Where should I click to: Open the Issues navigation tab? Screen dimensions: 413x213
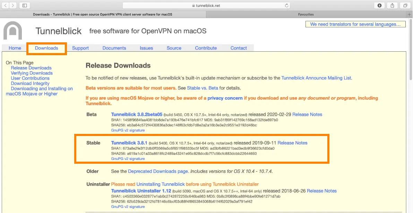pos(146,48)
